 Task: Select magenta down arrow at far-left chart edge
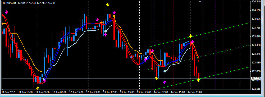[6, 12]
